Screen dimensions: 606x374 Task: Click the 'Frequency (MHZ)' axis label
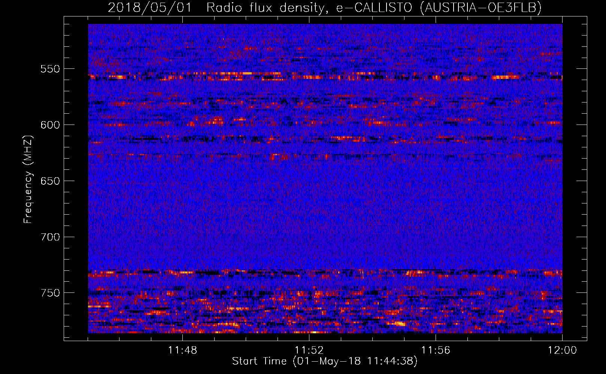click(28, 179)
